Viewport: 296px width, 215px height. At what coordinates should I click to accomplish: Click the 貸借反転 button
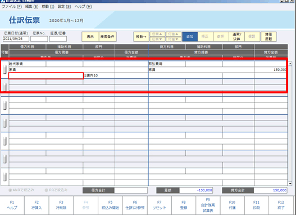pos(268,37)
